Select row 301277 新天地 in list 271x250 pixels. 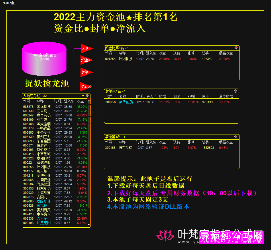tap(55, 171)
